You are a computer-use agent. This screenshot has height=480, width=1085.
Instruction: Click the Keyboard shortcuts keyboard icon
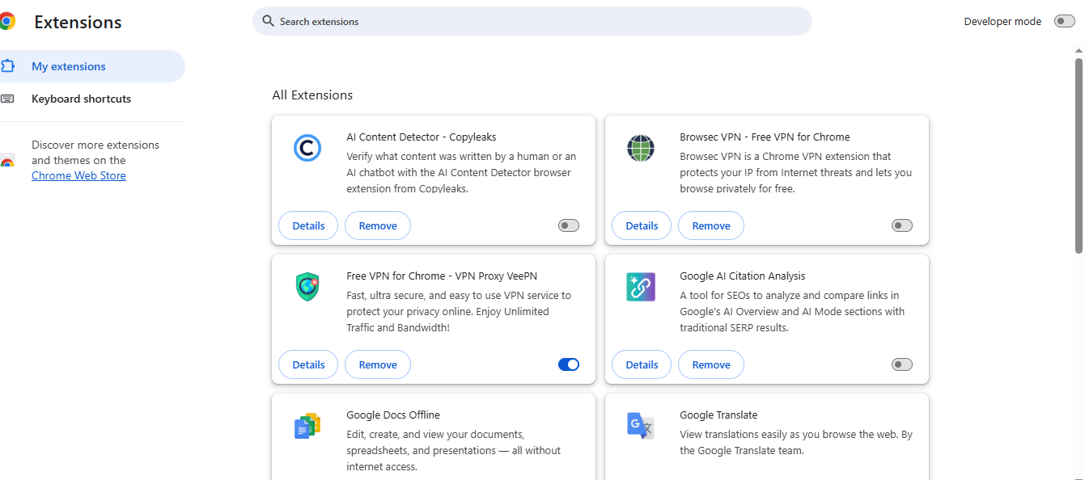7,99
